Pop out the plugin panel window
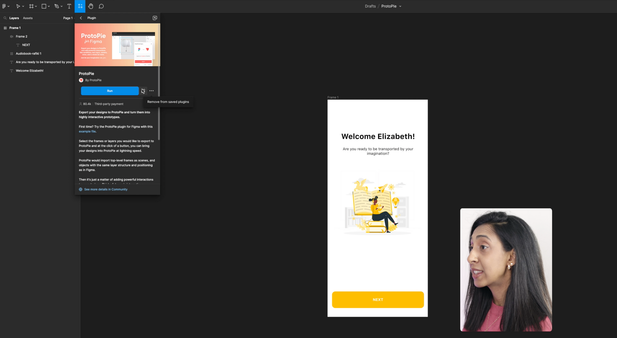The image size is (617, 338). (155, 18)
